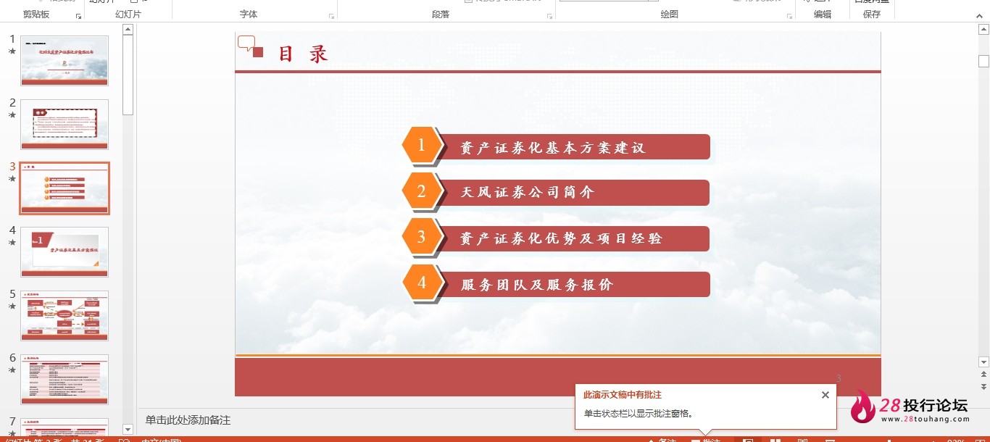Open the 绘图 group dialog launcher

pos(789,15)
